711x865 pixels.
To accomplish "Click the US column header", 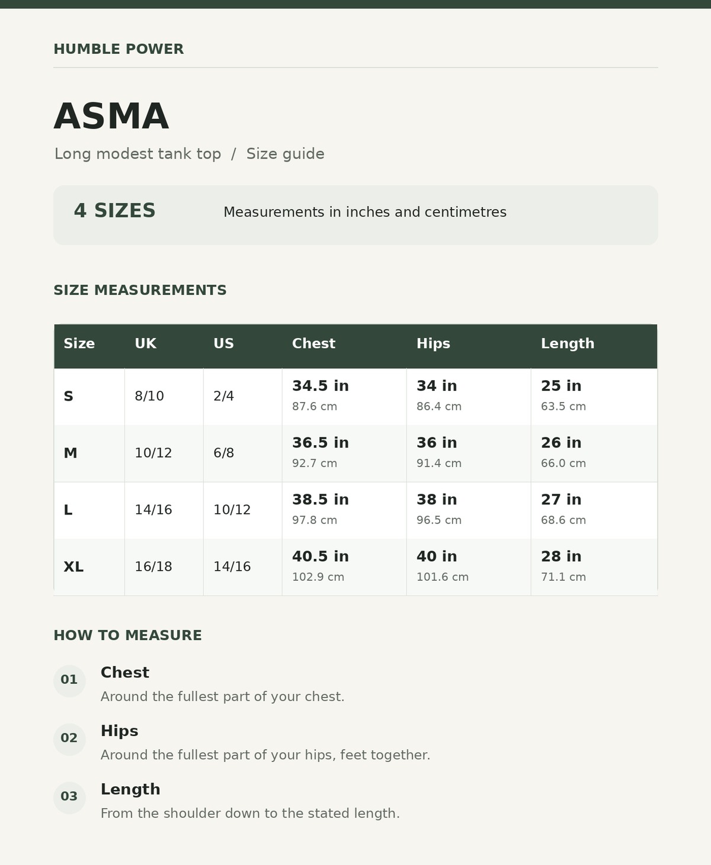I will (223, 343).
